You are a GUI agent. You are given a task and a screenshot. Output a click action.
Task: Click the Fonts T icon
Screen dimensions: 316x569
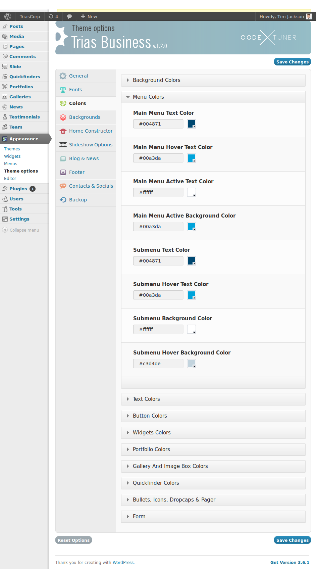click(x=63, y=90)
